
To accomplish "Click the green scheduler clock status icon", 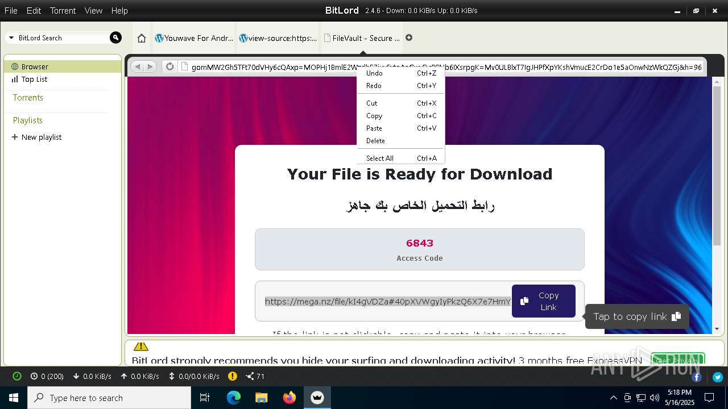I will pos(17,376).
